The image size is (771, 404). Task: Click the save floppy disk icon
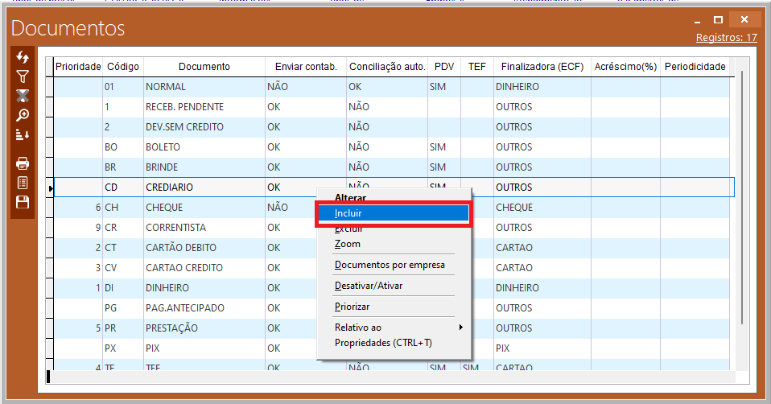click(x=23, y=202)
